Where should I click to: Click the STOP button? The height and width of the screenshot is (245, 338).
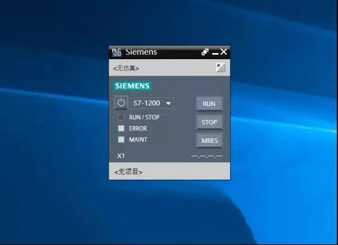[209, 122]
